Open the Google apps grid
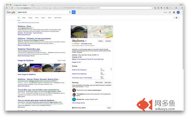 click(170, 12)
